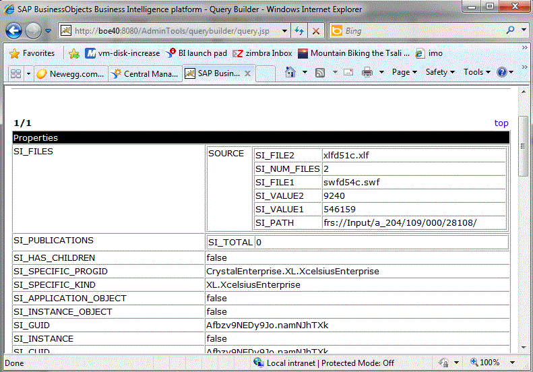The image size is (533, 372).
Task: Click the 'top' link
Action: coord(501,123)
